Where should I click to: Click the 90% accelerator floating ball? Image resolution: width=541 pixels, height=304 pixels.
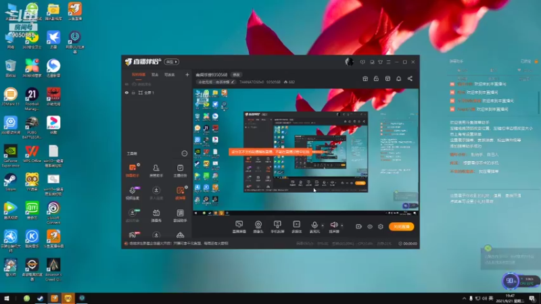(511, 281)
